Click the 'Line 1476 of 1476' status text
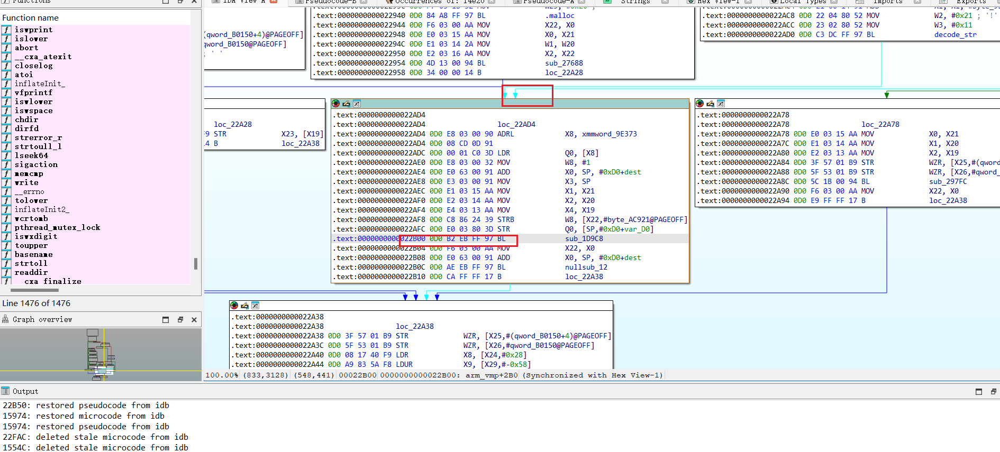The width and height of the screenshot is (1000, 452). (37, 303)
